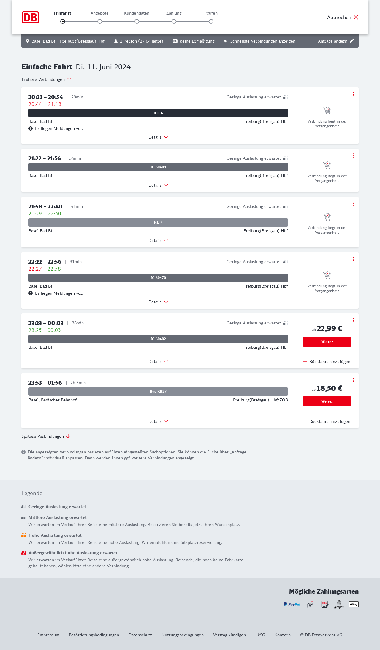Screen dimensions: 380x650
Task: Select the Zahlung step circle
Action: pyautogui.click(x=174, y=21)
